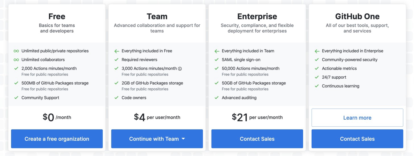Viewport: 414px width, 156px height.
Task: Click the $21 per user/month Enterprise price
Action: coord(257,117)
